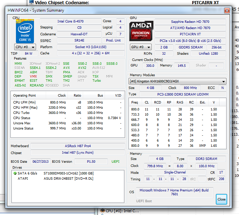The height and width of the screenshot is (215, 239).
Task: Click the 84 W TDP field
Action: coord(29,53)
